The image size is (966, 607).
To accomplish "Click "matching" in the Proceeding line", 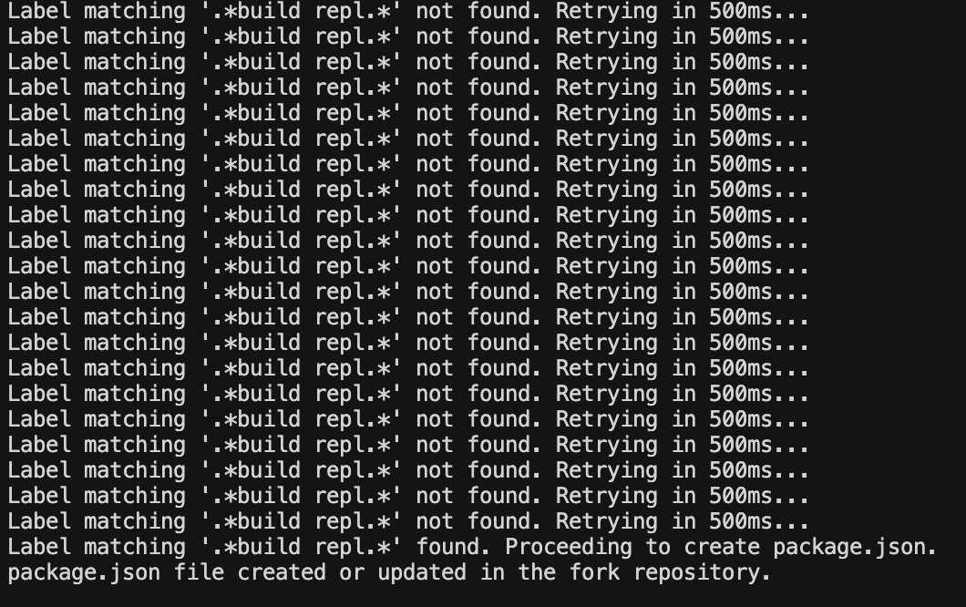I will click(134, 548).
